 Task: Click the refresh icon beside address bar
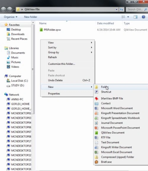[x=122, y=9]
